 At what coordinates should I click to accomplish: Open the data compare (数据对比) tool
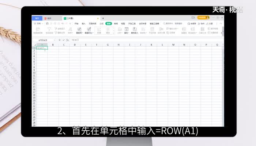pyautogui.click(x=89, y=30)
